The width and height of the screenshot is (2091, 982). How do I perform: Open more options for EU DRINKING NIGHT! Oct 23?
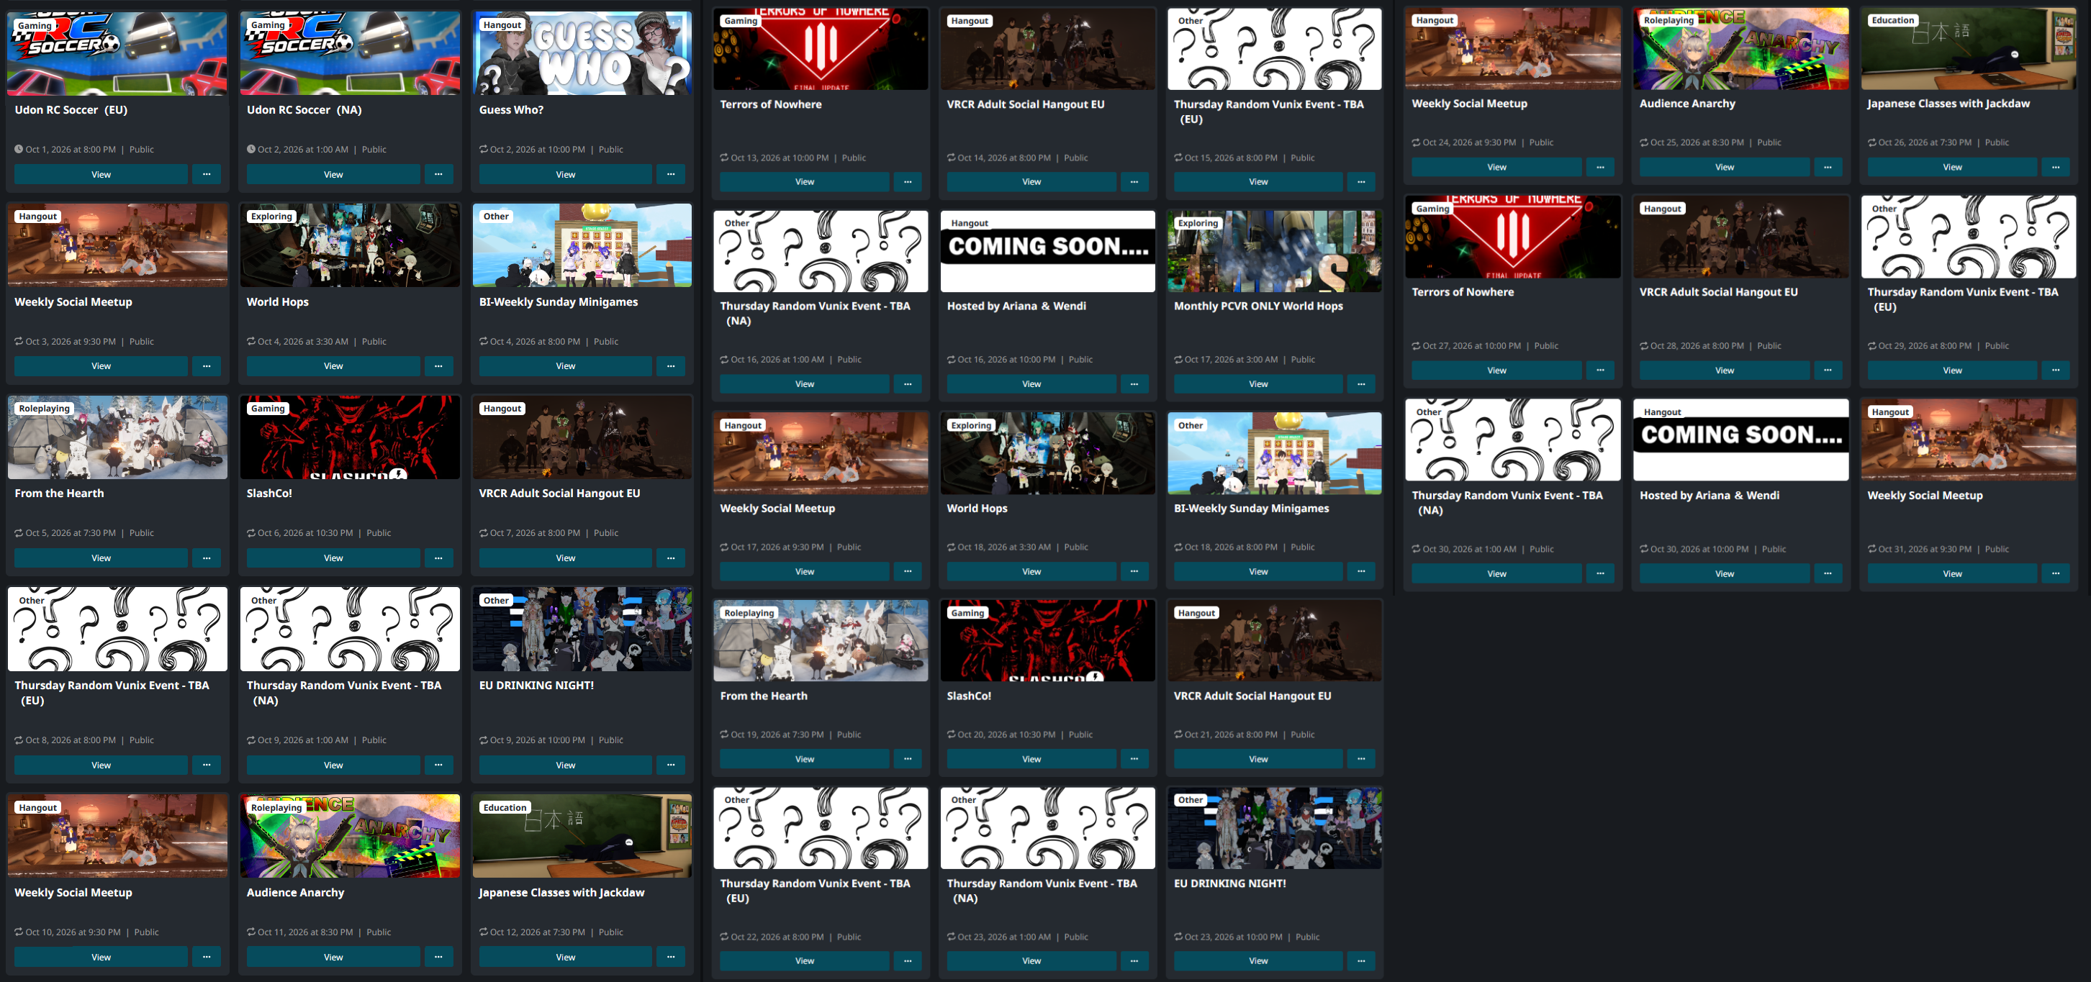click(1361, 961)
